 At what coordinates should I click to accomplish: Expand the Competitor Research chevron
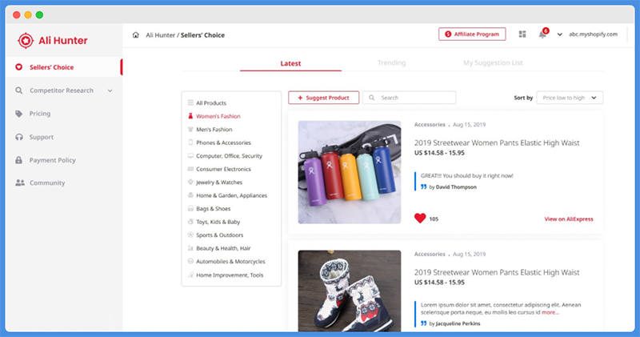click(110, 90)
